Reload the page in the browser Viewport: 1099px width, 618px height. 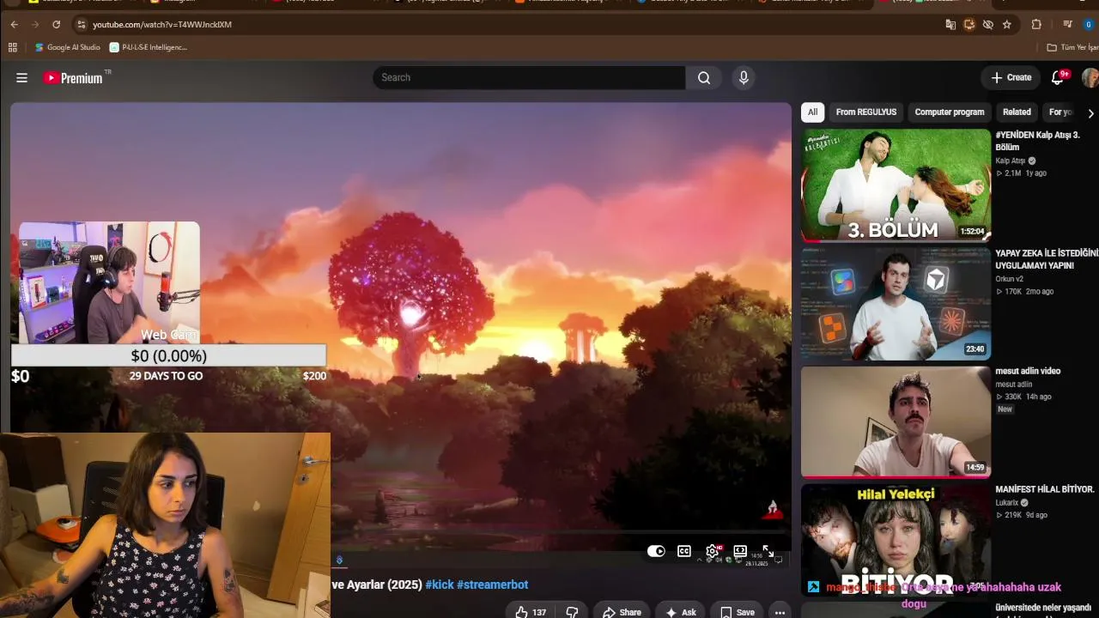(57, 25)
